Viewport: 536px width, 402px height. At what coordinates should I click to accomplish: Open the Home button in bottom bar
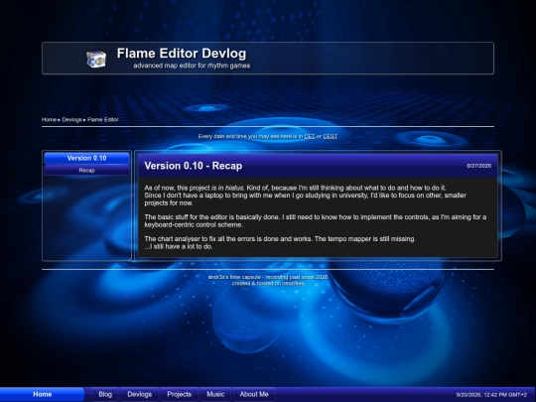(x=42, y=394)
